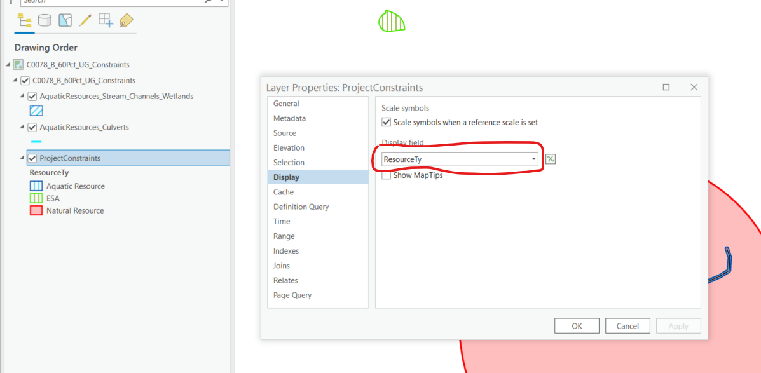Click OK in Layer Properties
Viewport: 761px width, 373px height.
(x=577, y=326)
